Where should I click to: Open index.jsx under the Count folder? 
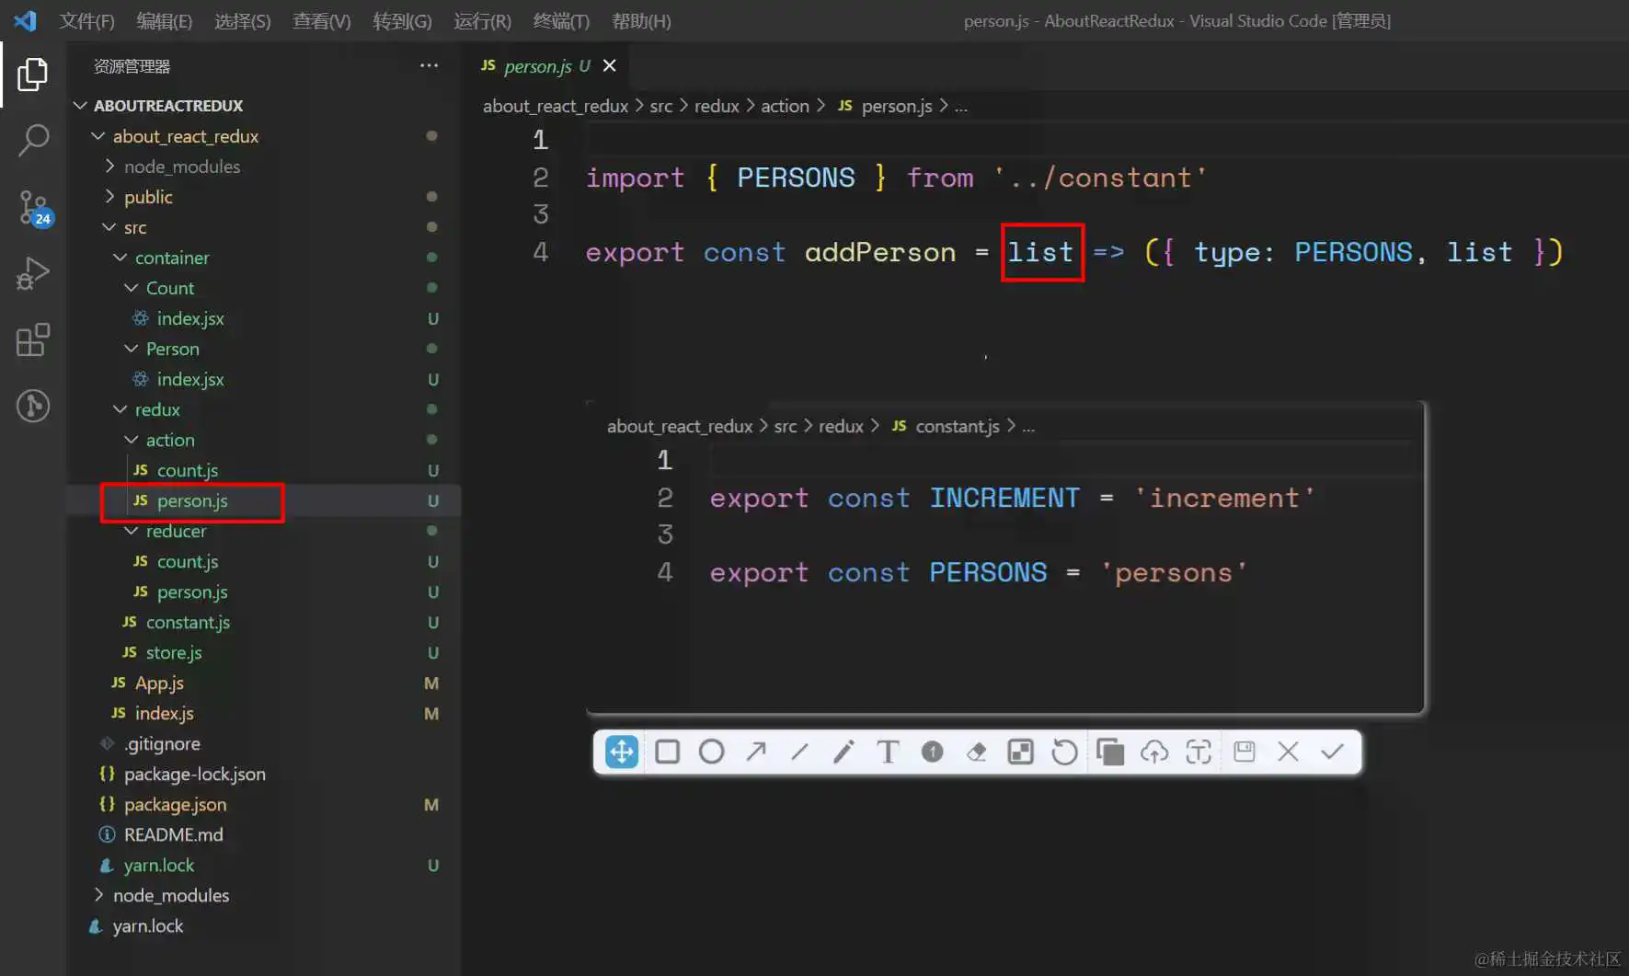pos(190,318)
